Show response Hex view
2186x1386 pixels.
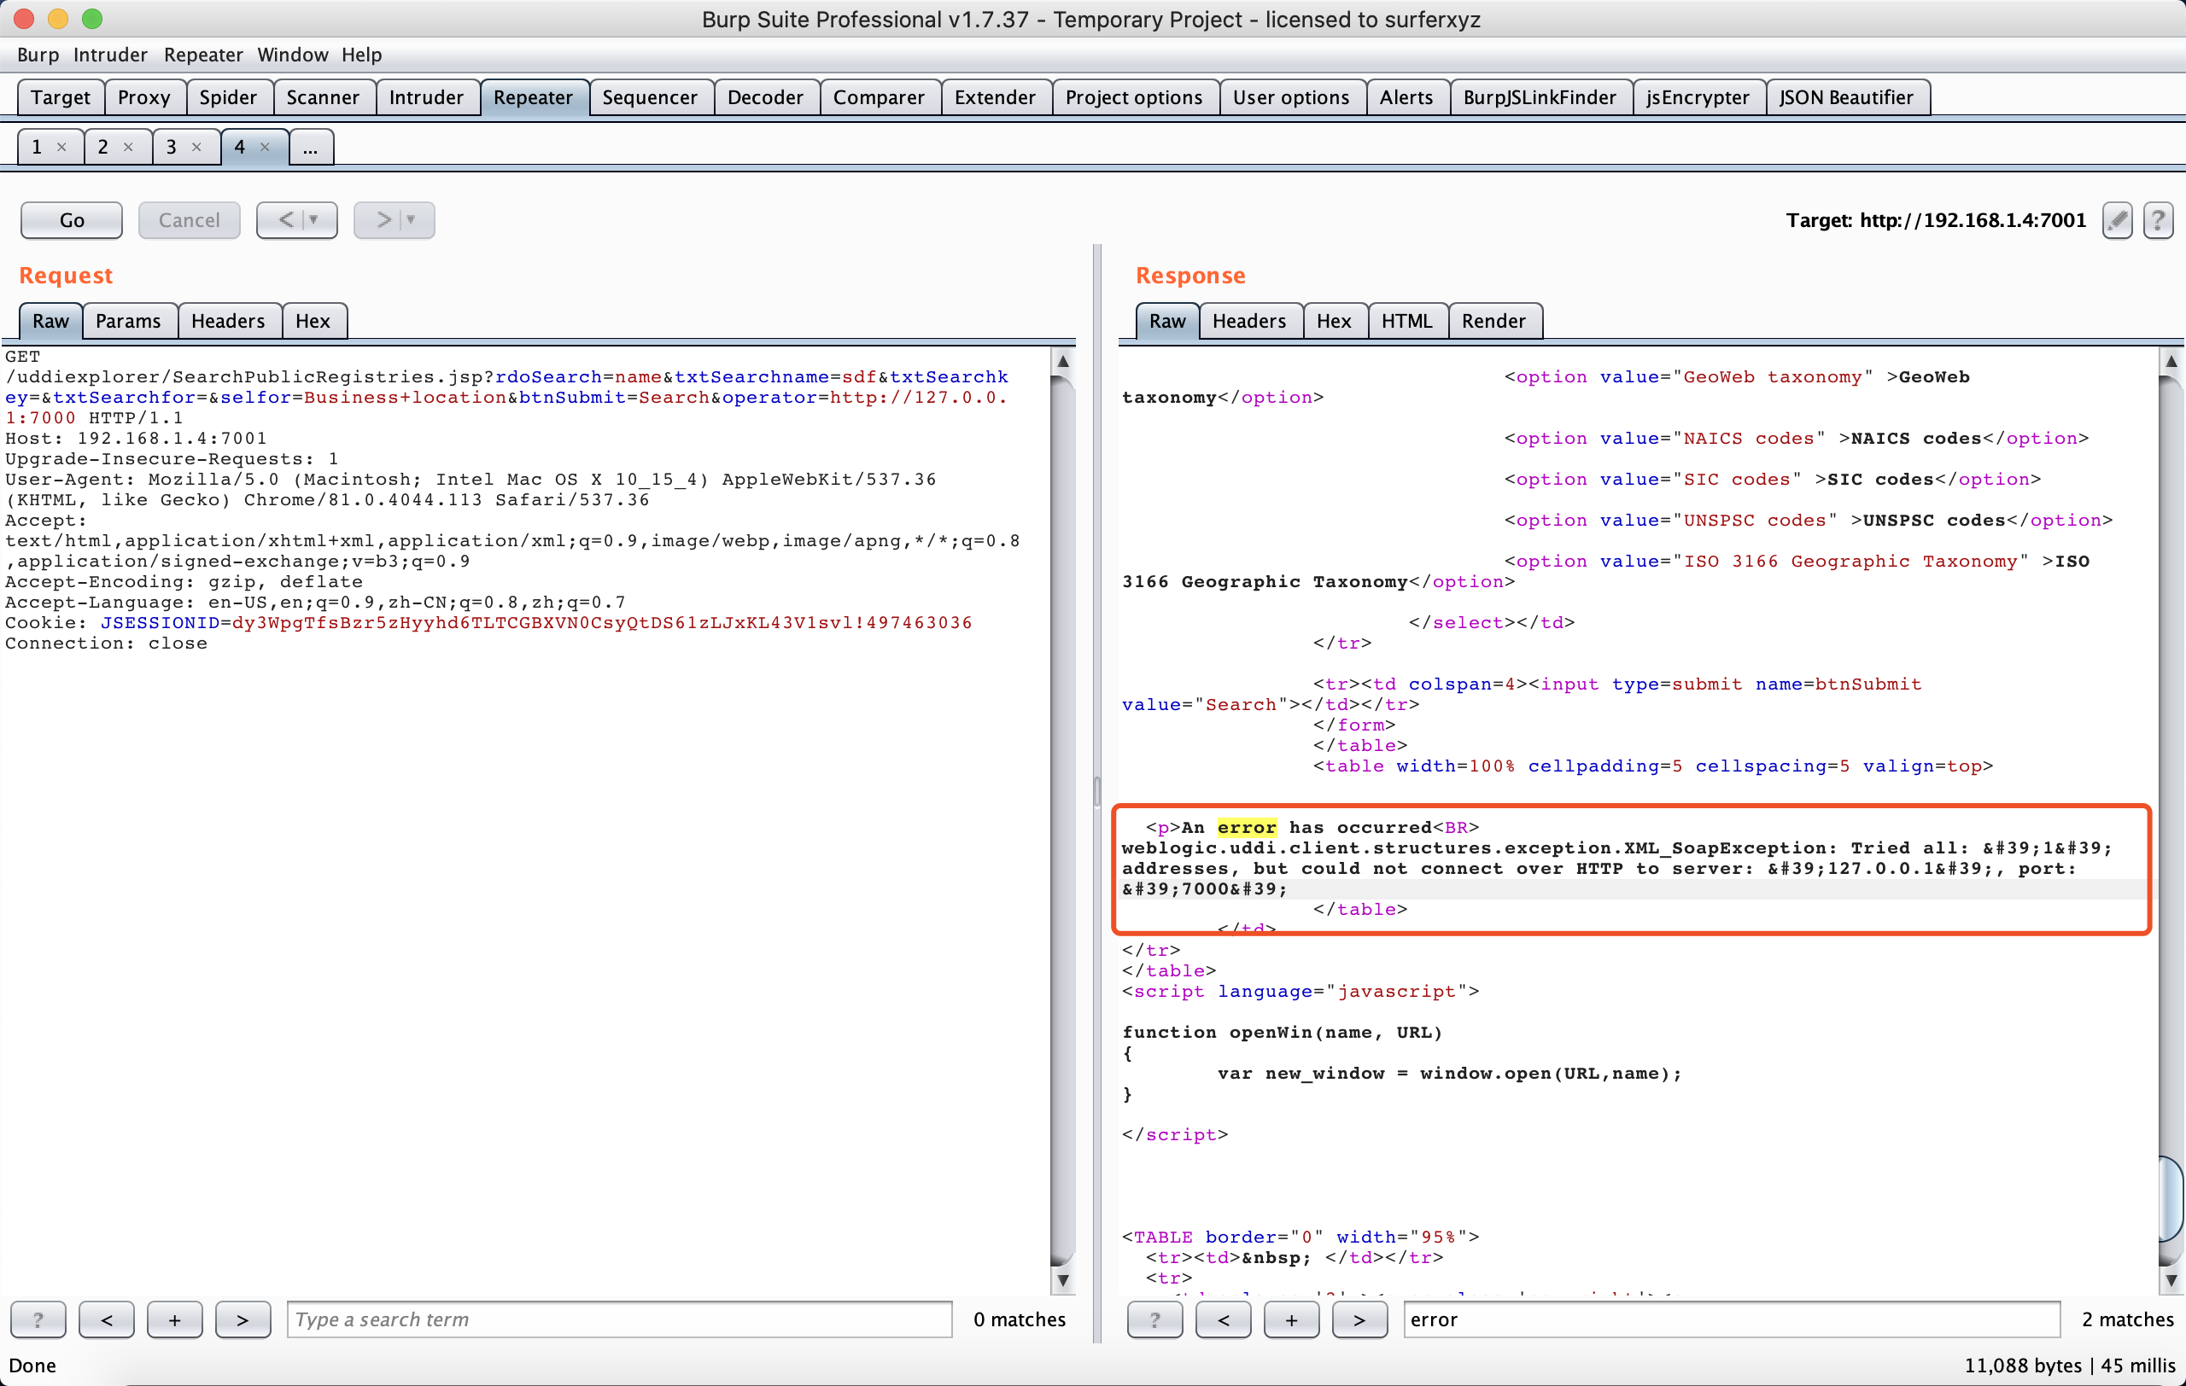1335,321
